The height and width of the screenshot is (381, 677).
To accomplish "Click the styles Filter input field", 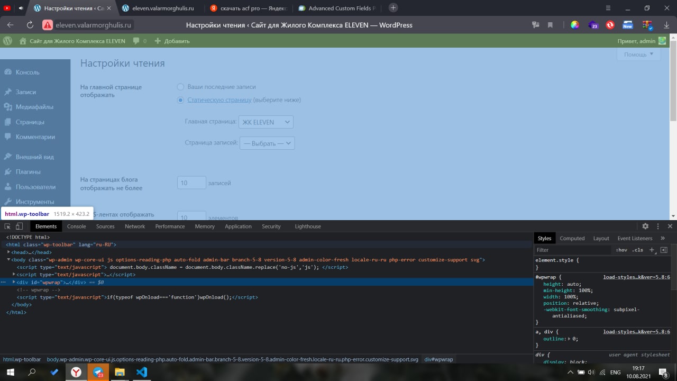I will 573,250.
